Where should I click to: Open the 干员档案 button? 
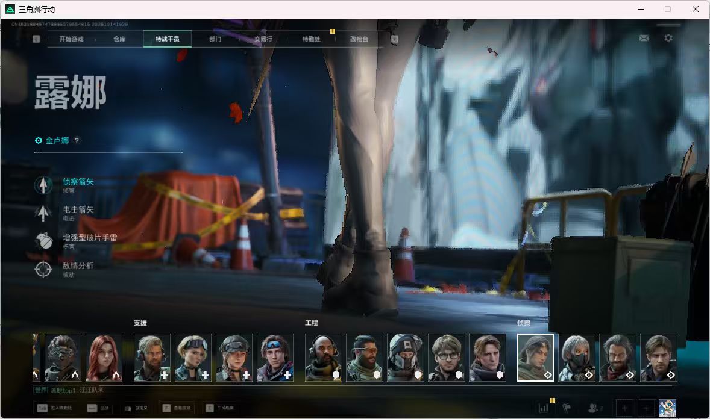(219, 408)
